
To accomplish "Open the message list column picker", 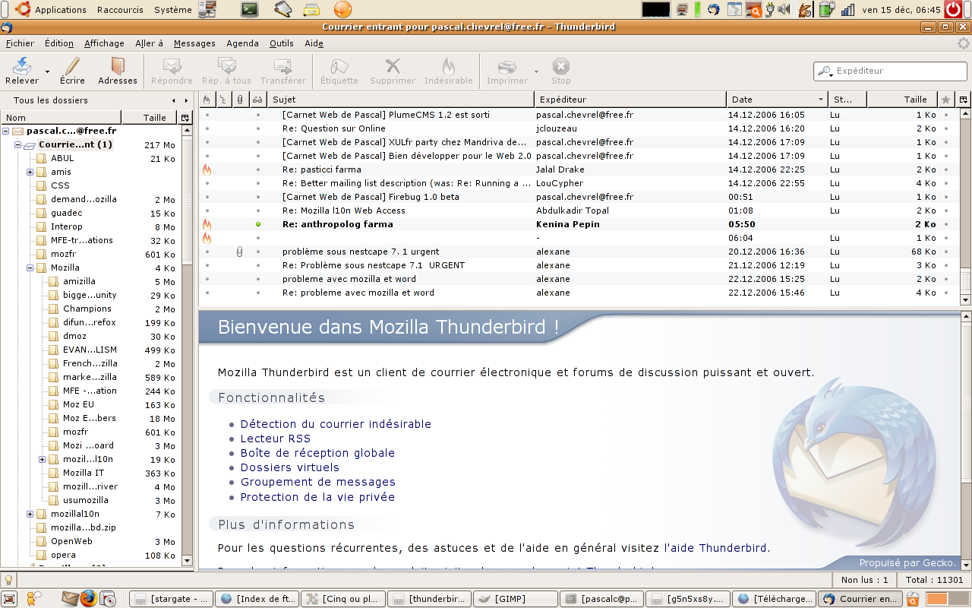I will pyautogui.click(x=964, y=100).
